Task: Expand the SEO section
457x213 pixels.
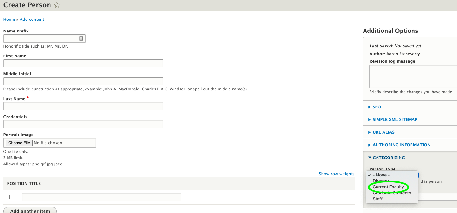Action: [376, 107]
